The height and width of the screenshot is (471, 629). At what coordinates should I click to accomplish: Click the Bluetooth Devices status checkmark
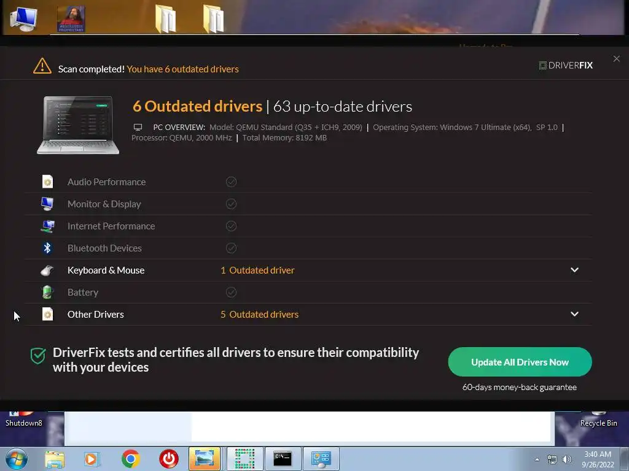click(231, 248)
